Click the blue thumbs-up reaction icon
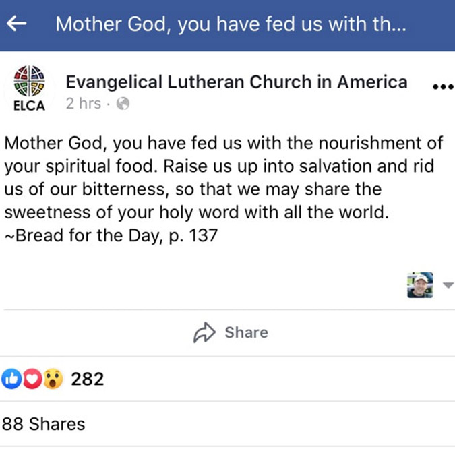The width and height of the screenshot is (455, 455). [x=12, y=379]
